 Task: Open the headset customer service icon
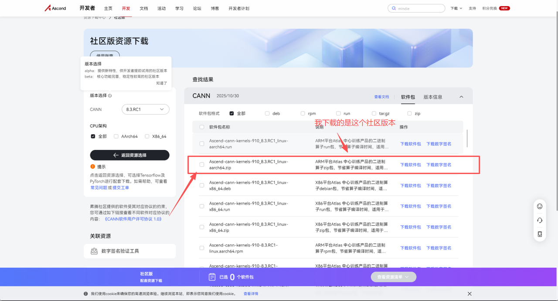click(540, 220)
